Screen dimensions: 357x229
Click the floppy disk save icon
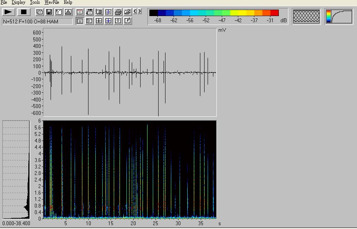(49, 12)
